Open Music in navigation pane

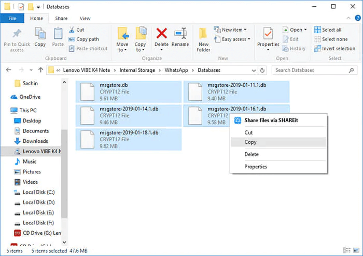[x=25, y=161]
